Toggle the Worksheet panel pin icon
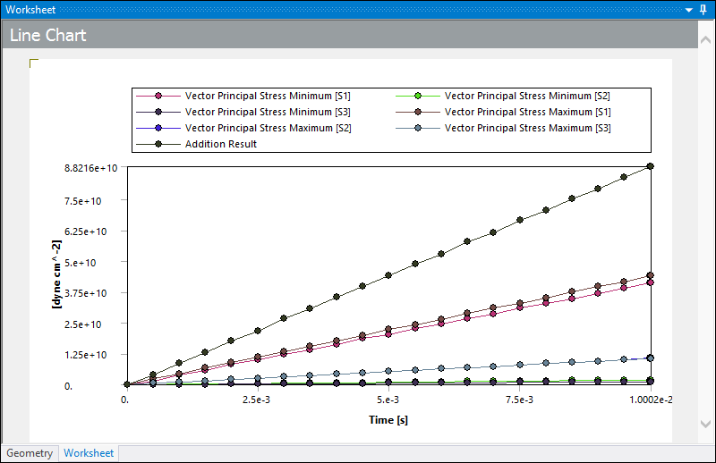 (x=703, y=10)
